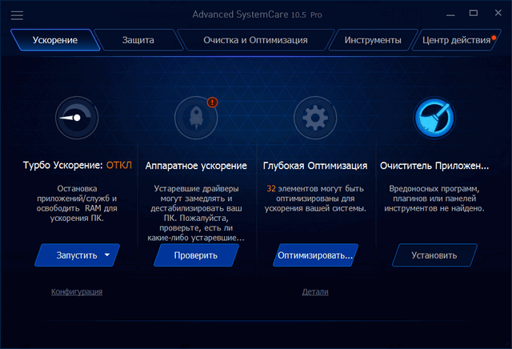Click the Проверить button
Screen dimensions: 512x349
[196, 255]
